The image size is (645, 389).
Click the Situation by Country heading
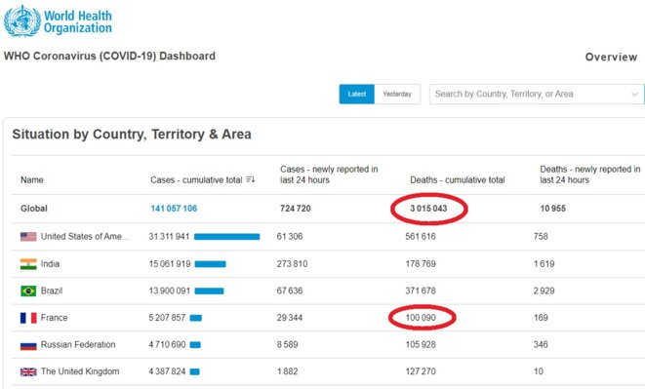point(132,134)
